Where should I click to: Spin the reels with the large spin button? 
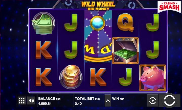click(169, 100)
